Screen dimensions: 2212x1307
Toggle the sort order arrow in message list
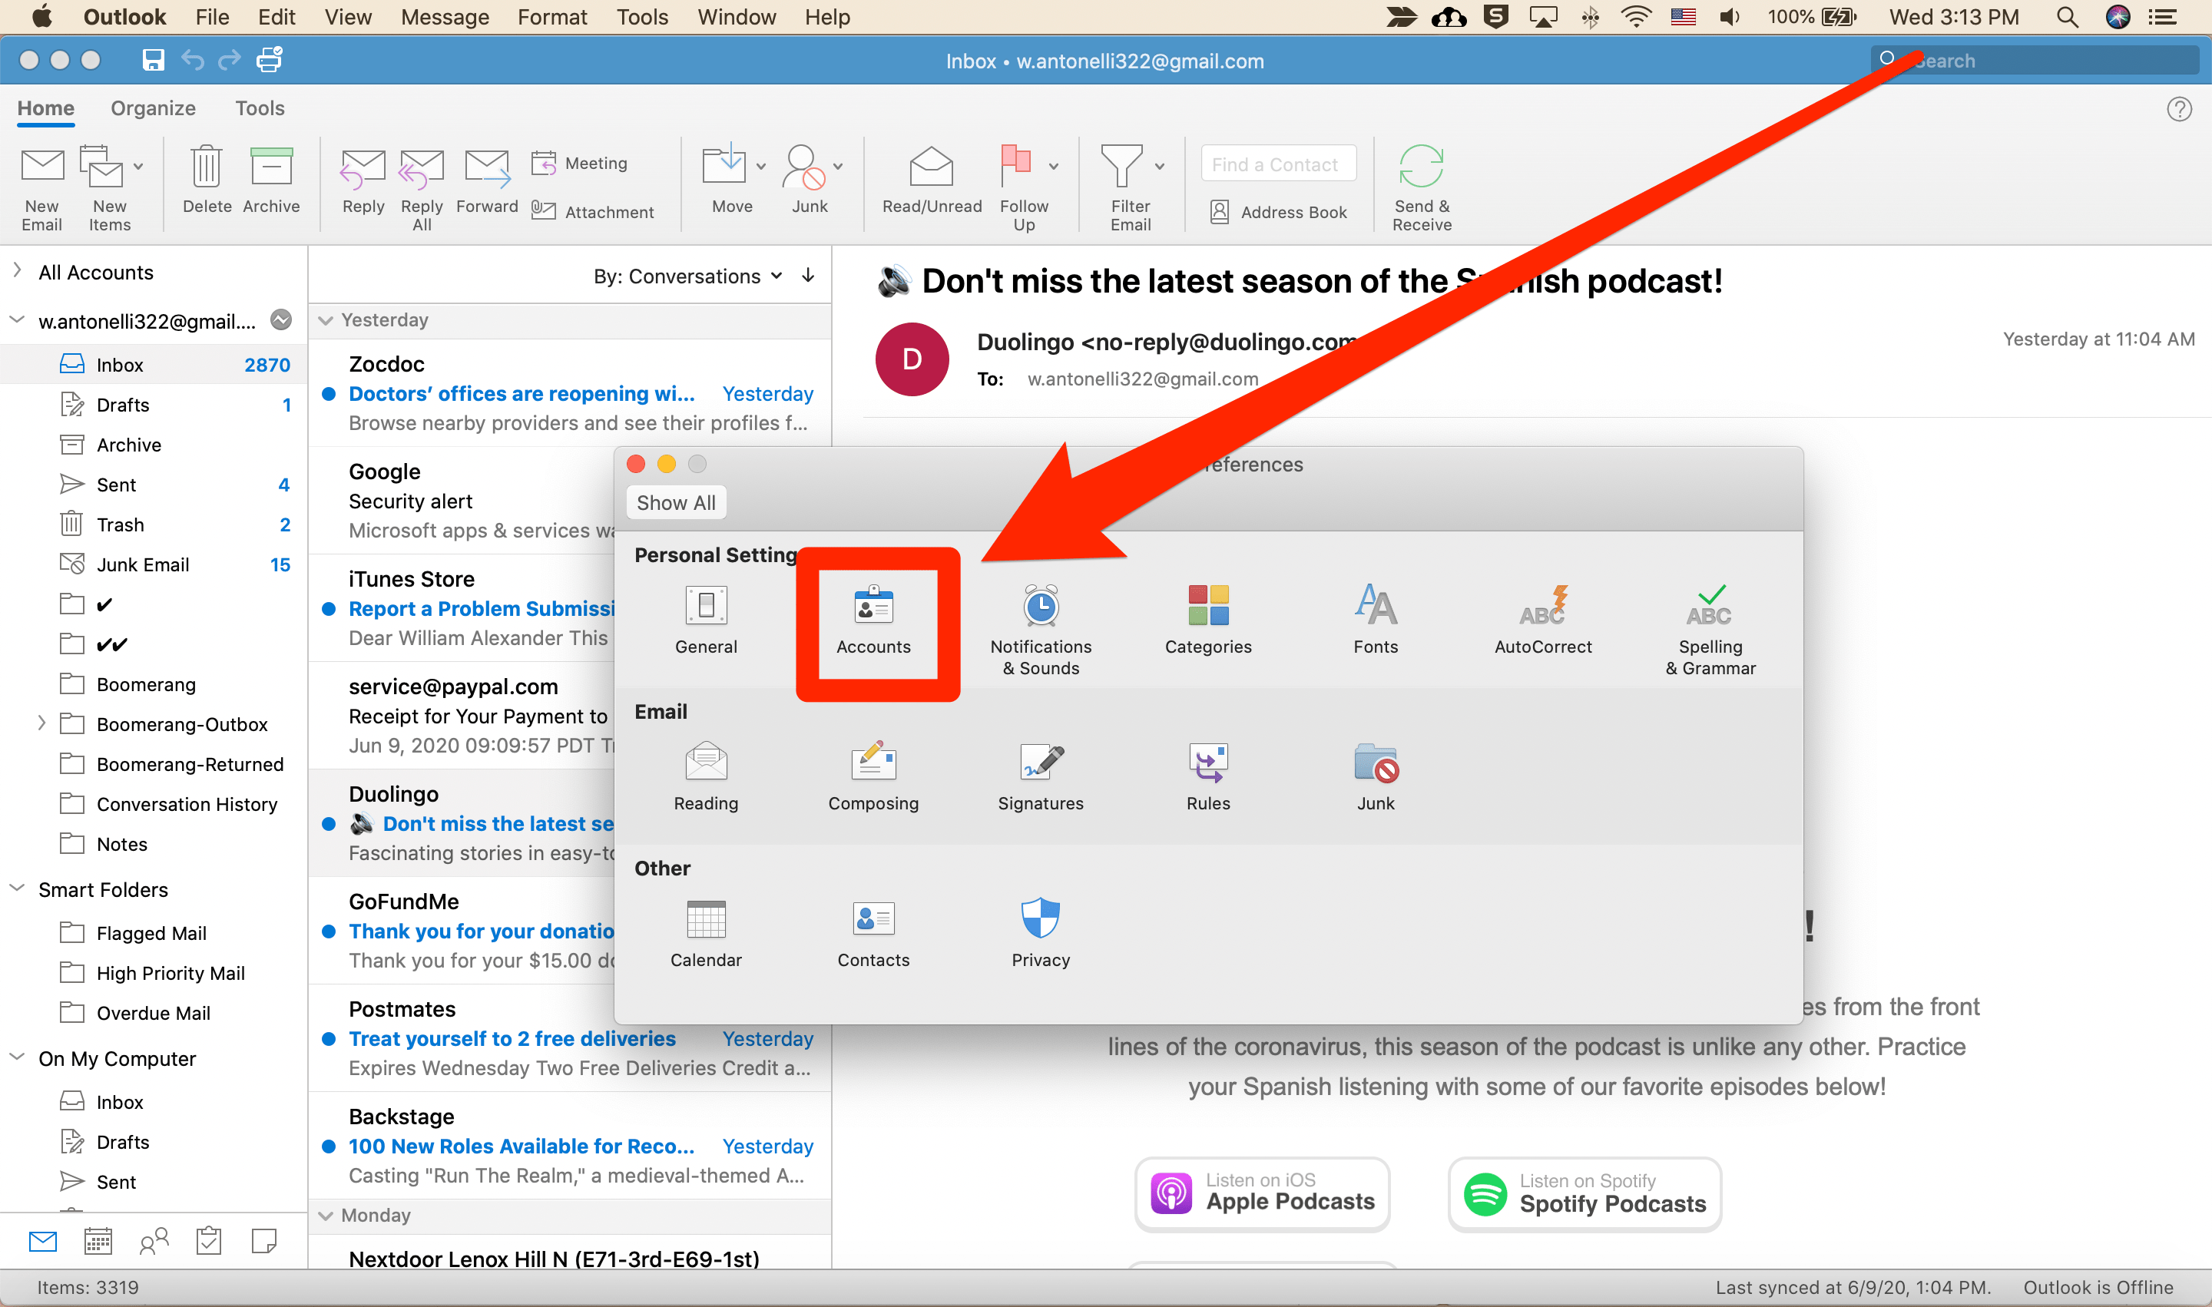coord(808,276)
